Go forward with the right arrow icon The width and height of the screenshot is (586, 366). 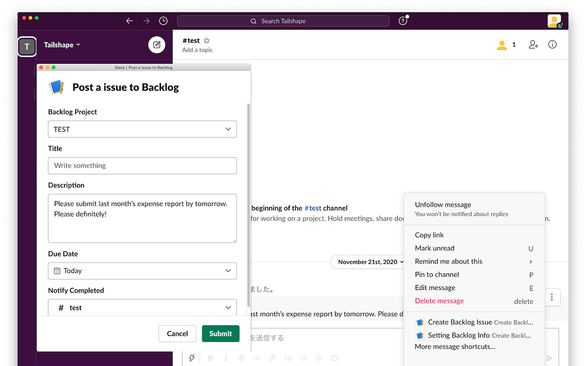146,21
